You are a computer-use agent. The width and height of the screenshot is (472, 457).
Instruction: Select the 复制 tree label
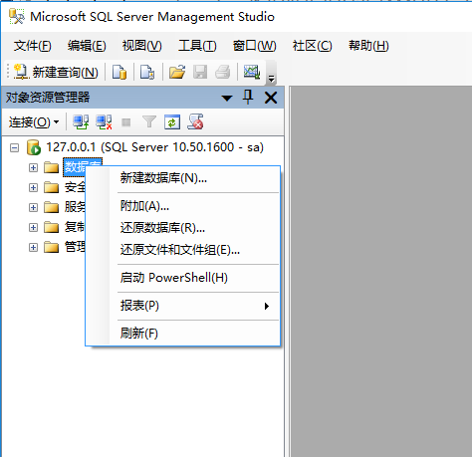pos(75,227)
